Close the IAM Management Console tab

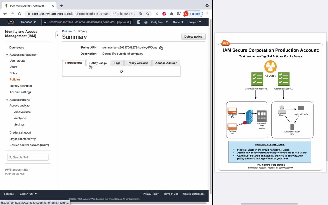click(53, 6)
